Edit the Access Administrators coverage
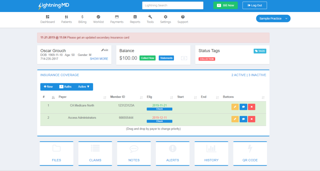This screenshot has height=171, width=320. (x=235, y=119)
